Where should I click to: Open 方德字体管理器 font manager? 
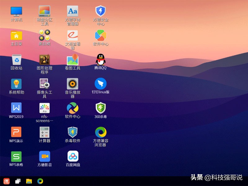[73, 11]
